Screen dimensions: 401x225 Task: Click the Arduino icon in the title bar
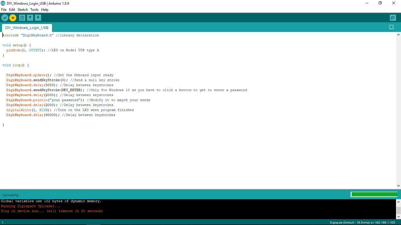click(x=4, y=3)
